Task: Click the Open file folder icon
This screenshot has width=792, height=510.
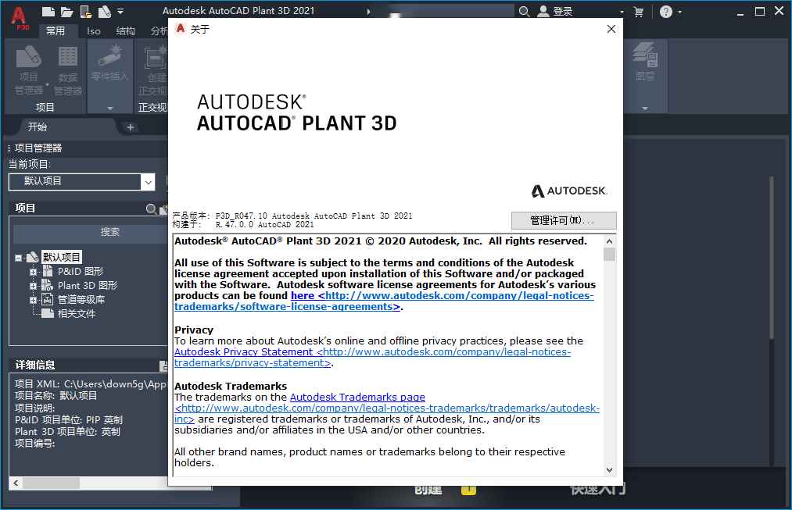Action: [66, 11]
